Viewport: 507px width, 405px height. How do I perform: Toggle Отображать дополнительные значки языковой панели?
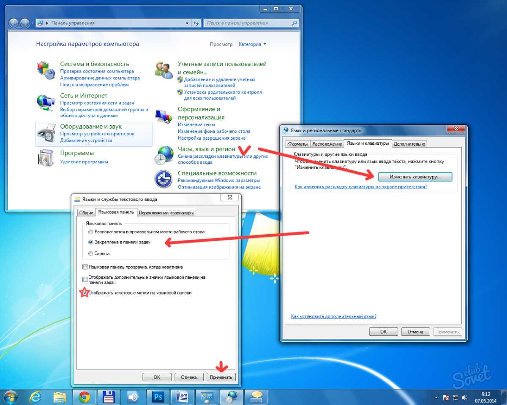85,279
